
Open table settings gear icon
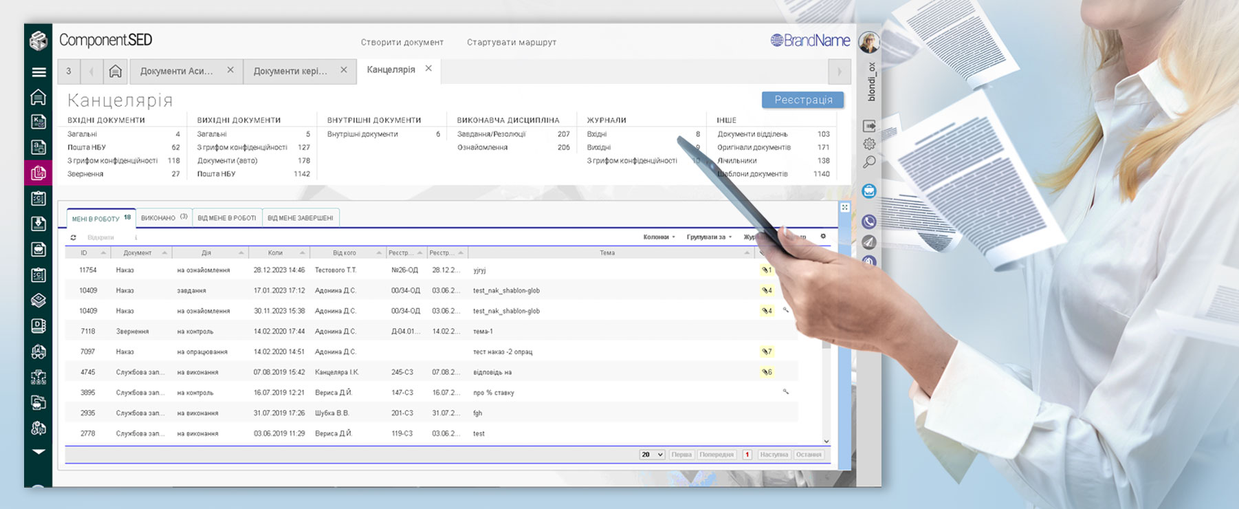coord(823,237)
